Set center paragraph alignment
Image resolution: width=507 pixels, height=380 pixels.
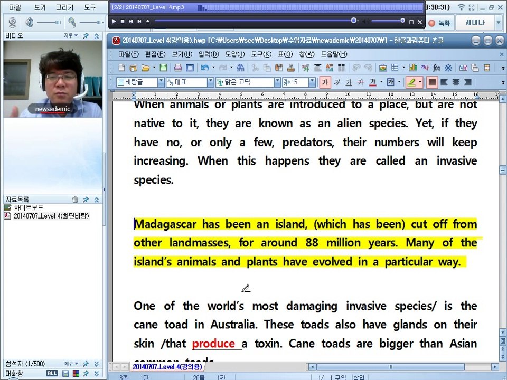coord(456,82)
